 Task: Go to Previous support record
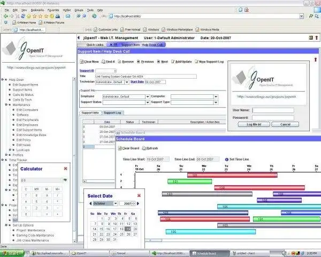tap(145, 62)
